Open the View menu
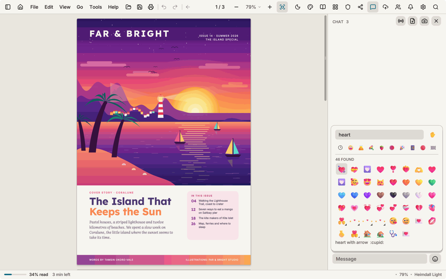The width and height of the screenshot is (446, 279). 65,7
